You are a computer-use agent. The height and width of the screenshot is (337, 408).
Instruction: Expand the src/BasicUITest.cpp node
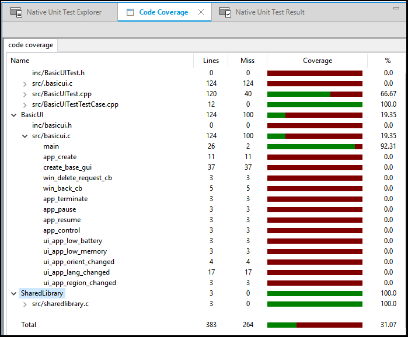tap(25, 94)
